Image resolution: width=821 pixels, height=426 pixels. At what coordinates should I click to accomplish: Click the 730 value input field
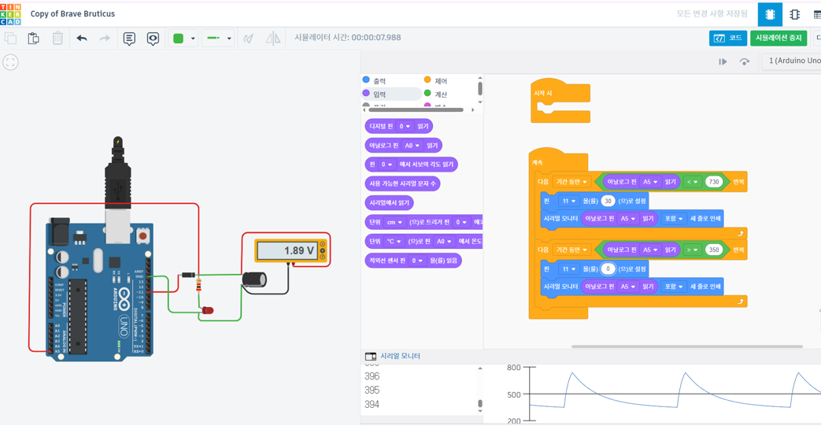pos(714,182)
